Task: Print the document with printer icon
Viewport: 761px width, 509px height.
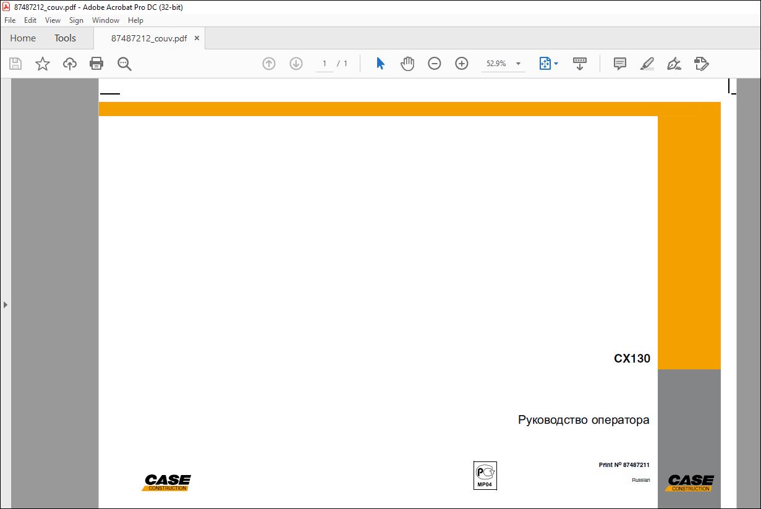Action: [x=96, y=64]
